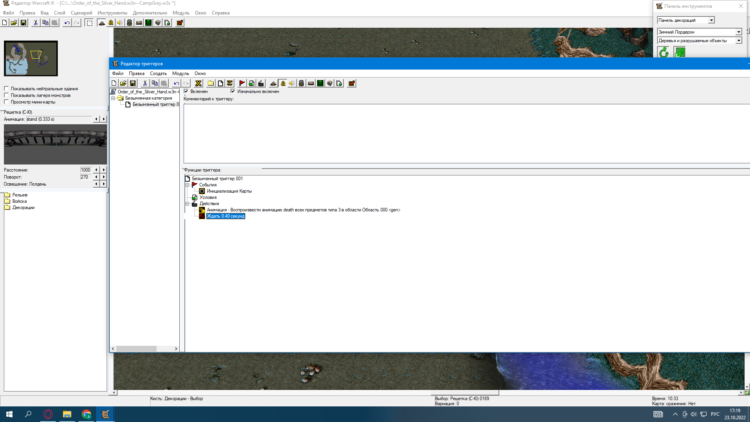This screenshot has height=422, width=750.
Task: Click the New Condition green arrow icon
Action: 252,83
